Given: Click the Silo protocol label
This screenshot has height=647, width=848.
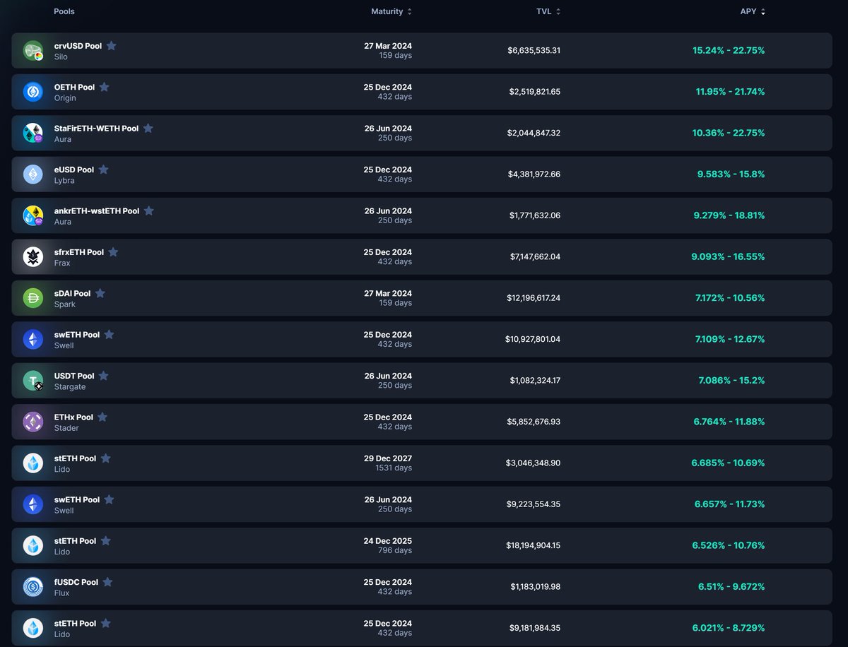Looking at the screenshot, I should (61, 57).
